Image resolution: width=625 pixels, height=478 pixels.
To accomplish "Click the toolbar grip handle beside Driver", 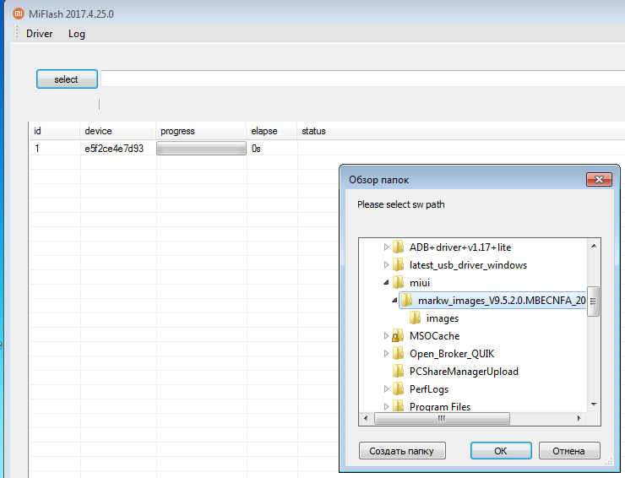I will click(16, 32).
